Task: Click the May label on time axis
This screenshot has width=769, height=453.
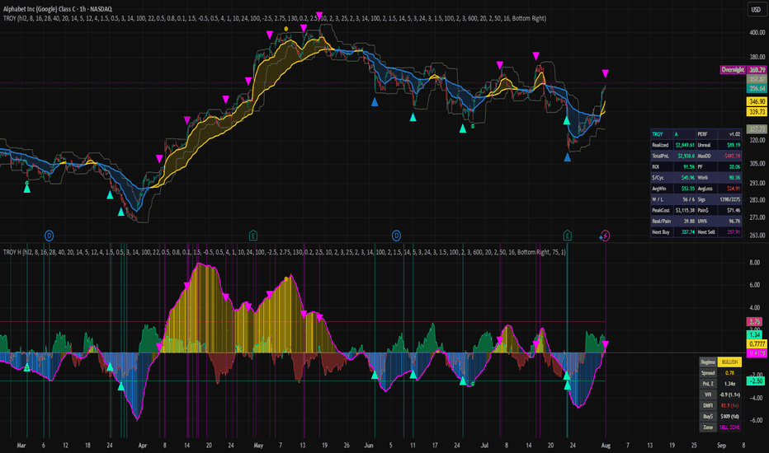Action: tap(258, 445)
